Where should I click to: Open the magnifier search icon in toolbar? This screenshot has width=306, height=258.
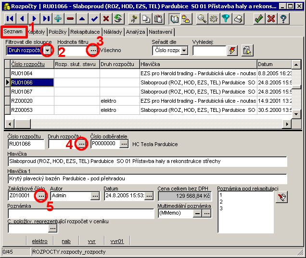click(x=202, y=19)
